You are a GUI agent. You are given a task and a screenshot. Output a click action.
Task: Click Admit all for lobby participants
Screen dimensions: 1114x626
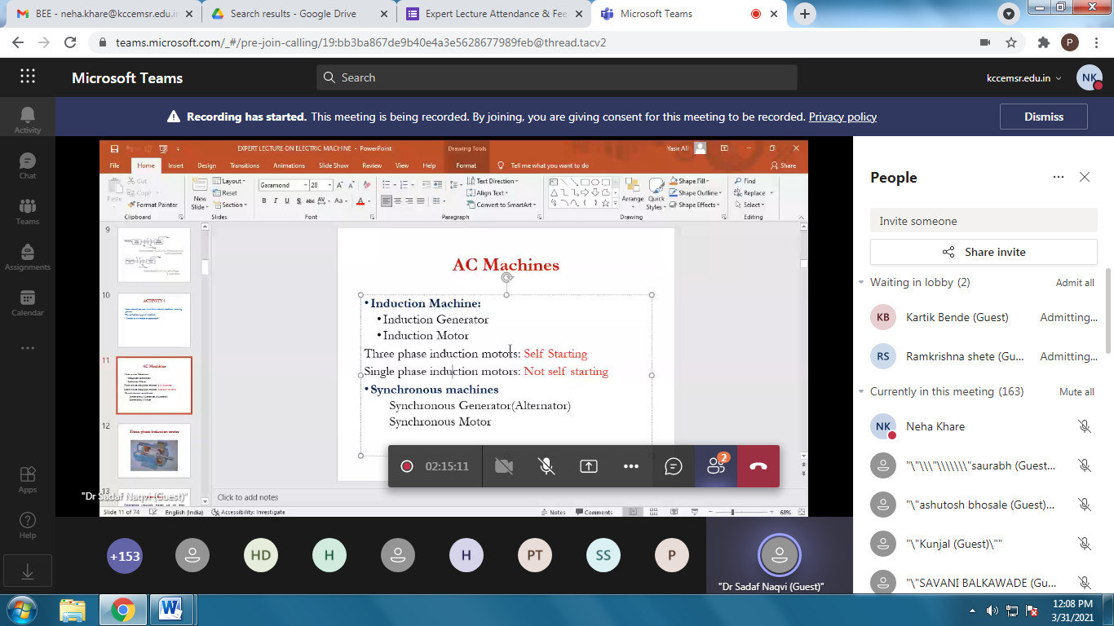[1074, 283]
